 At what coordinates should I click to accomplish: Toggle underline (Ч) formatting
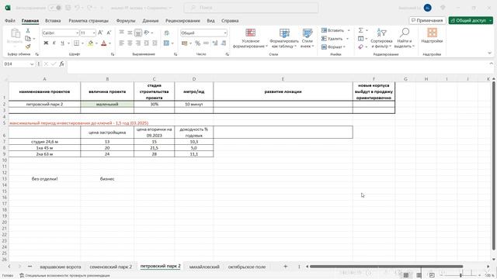62,43
